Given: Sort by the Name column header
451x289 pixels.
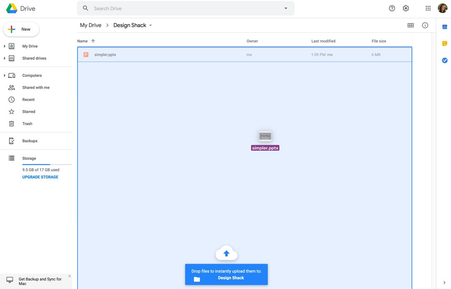Looking at the screenshot, I should 82,41.
